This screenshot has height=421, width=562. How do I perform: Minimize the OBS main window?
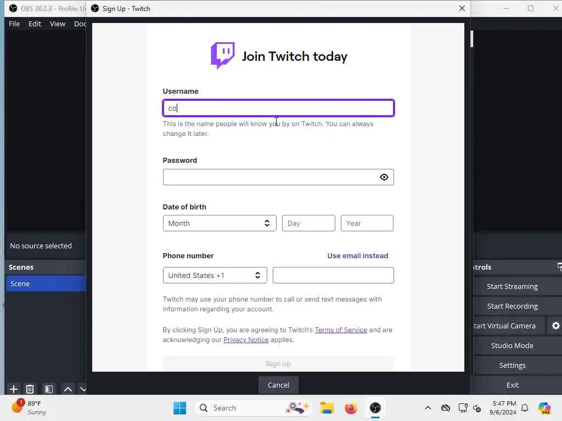click(505, 8)
